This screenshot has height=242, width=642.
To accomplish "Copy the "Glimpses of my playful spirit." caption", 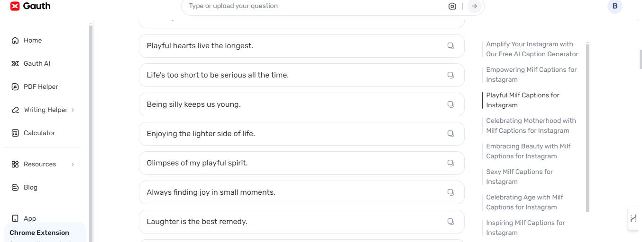I will 450,163.
